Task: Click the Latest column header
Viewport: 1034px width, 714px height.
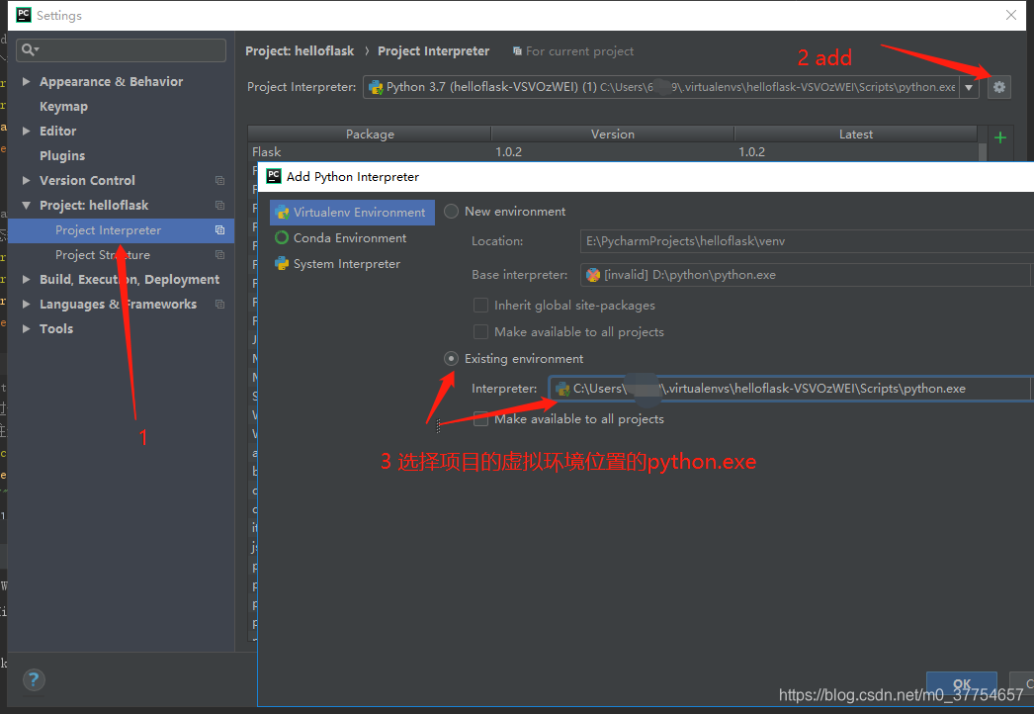Action: pos(856,134)
